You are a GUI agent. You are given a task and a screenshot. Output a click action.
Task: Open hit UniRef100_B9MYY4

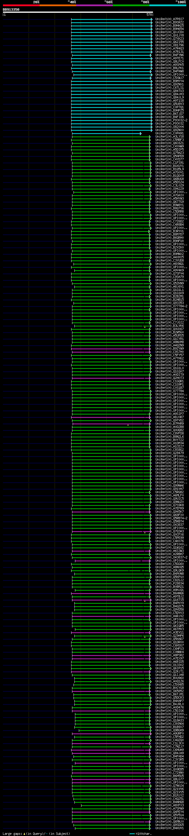point(170,81)
